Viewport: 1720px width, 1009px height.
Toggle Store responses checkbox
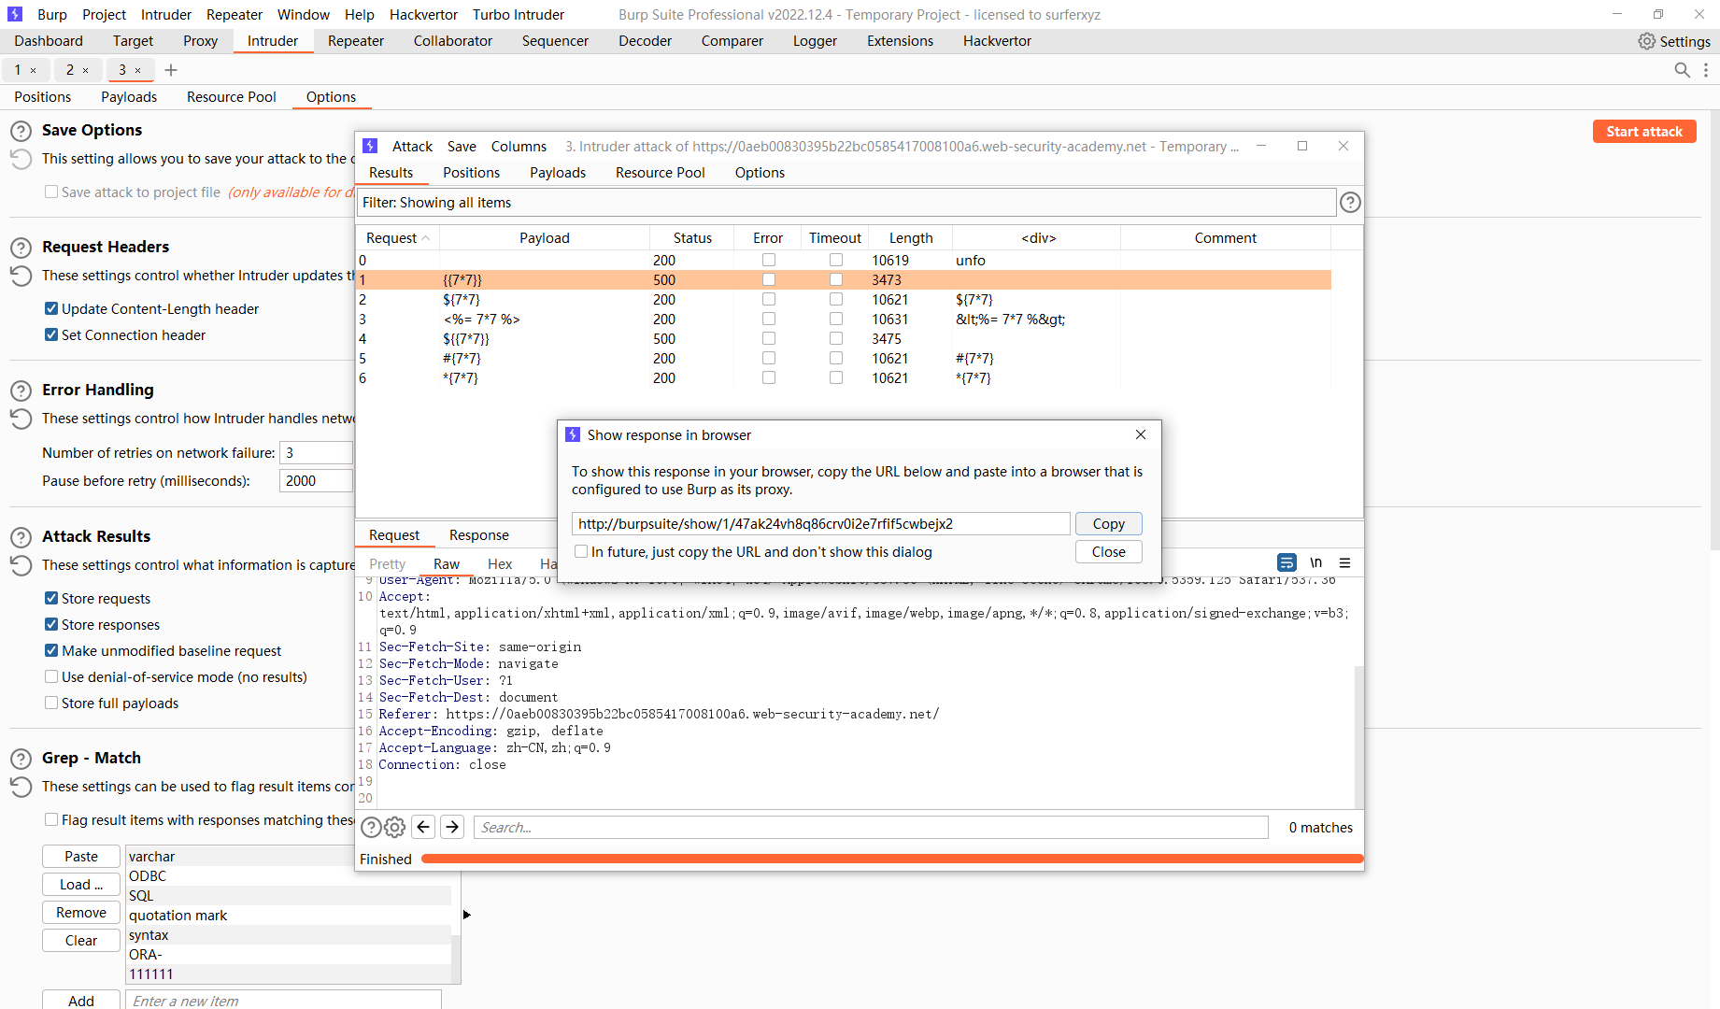tap(51, 625)
